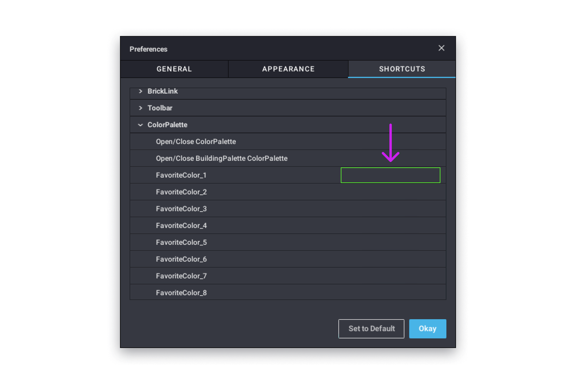The height and width of the screenshot is (384, 576).
Task: Switch to the General tab
Action: [174, 69]
